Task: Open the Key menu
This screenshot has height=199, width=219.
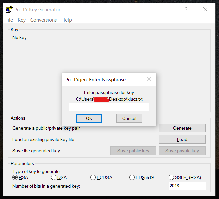Action: 22,20
